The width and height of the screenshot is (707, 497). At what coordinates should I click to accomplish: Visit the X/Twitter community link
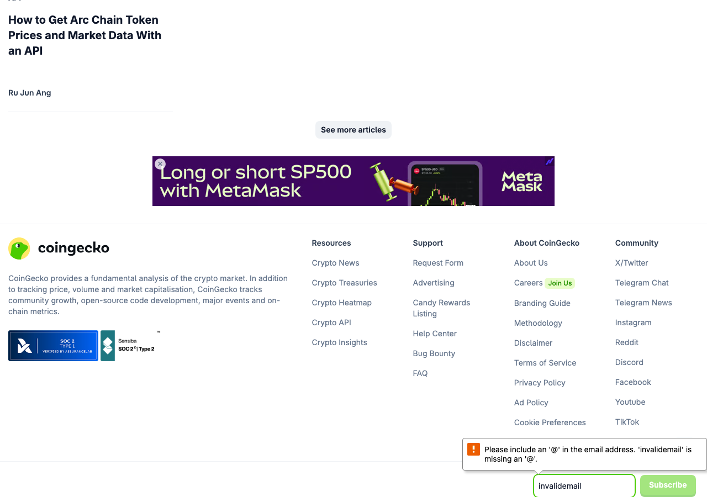632,263
